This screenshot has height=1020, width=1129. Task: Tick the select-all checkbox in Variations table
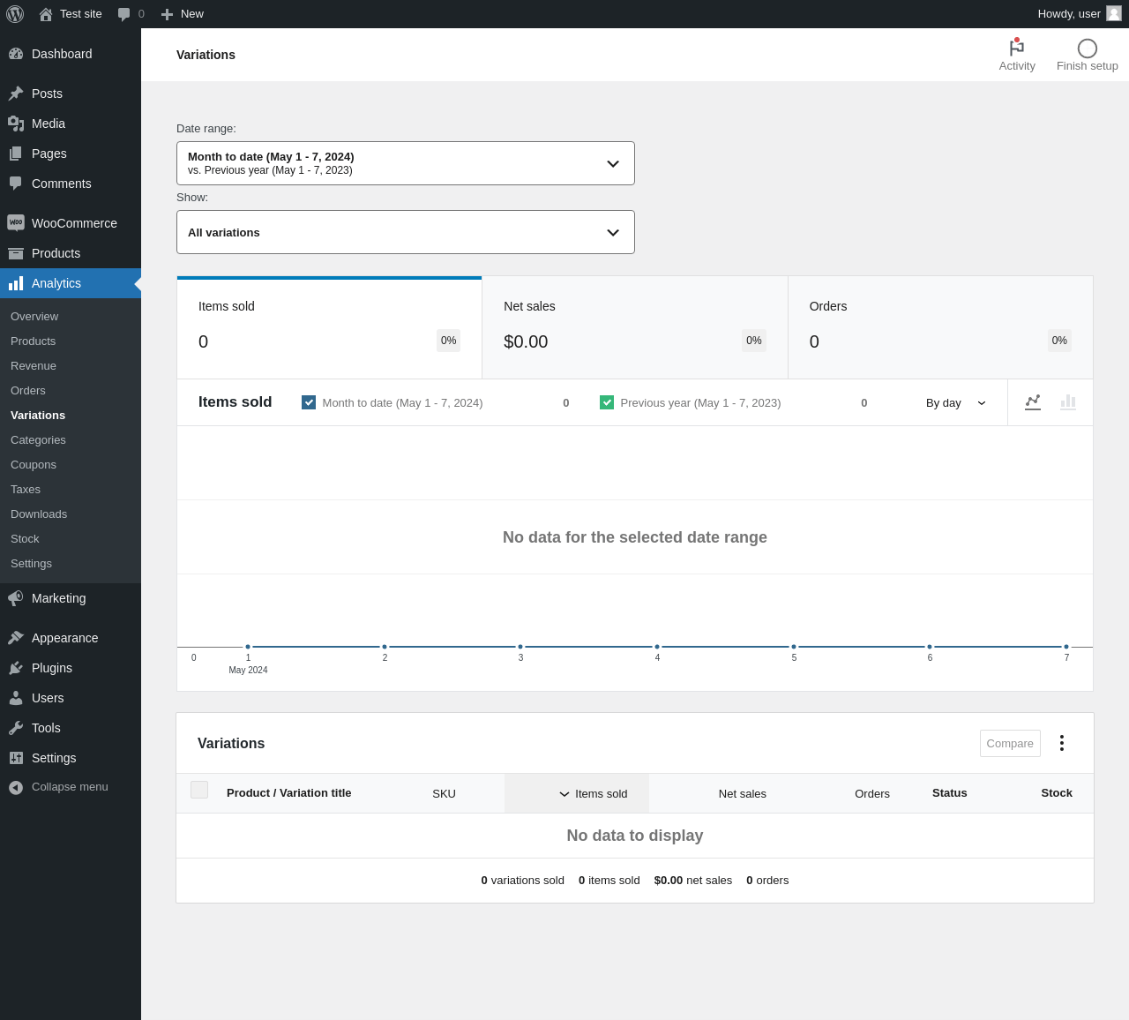coord(199,790)
